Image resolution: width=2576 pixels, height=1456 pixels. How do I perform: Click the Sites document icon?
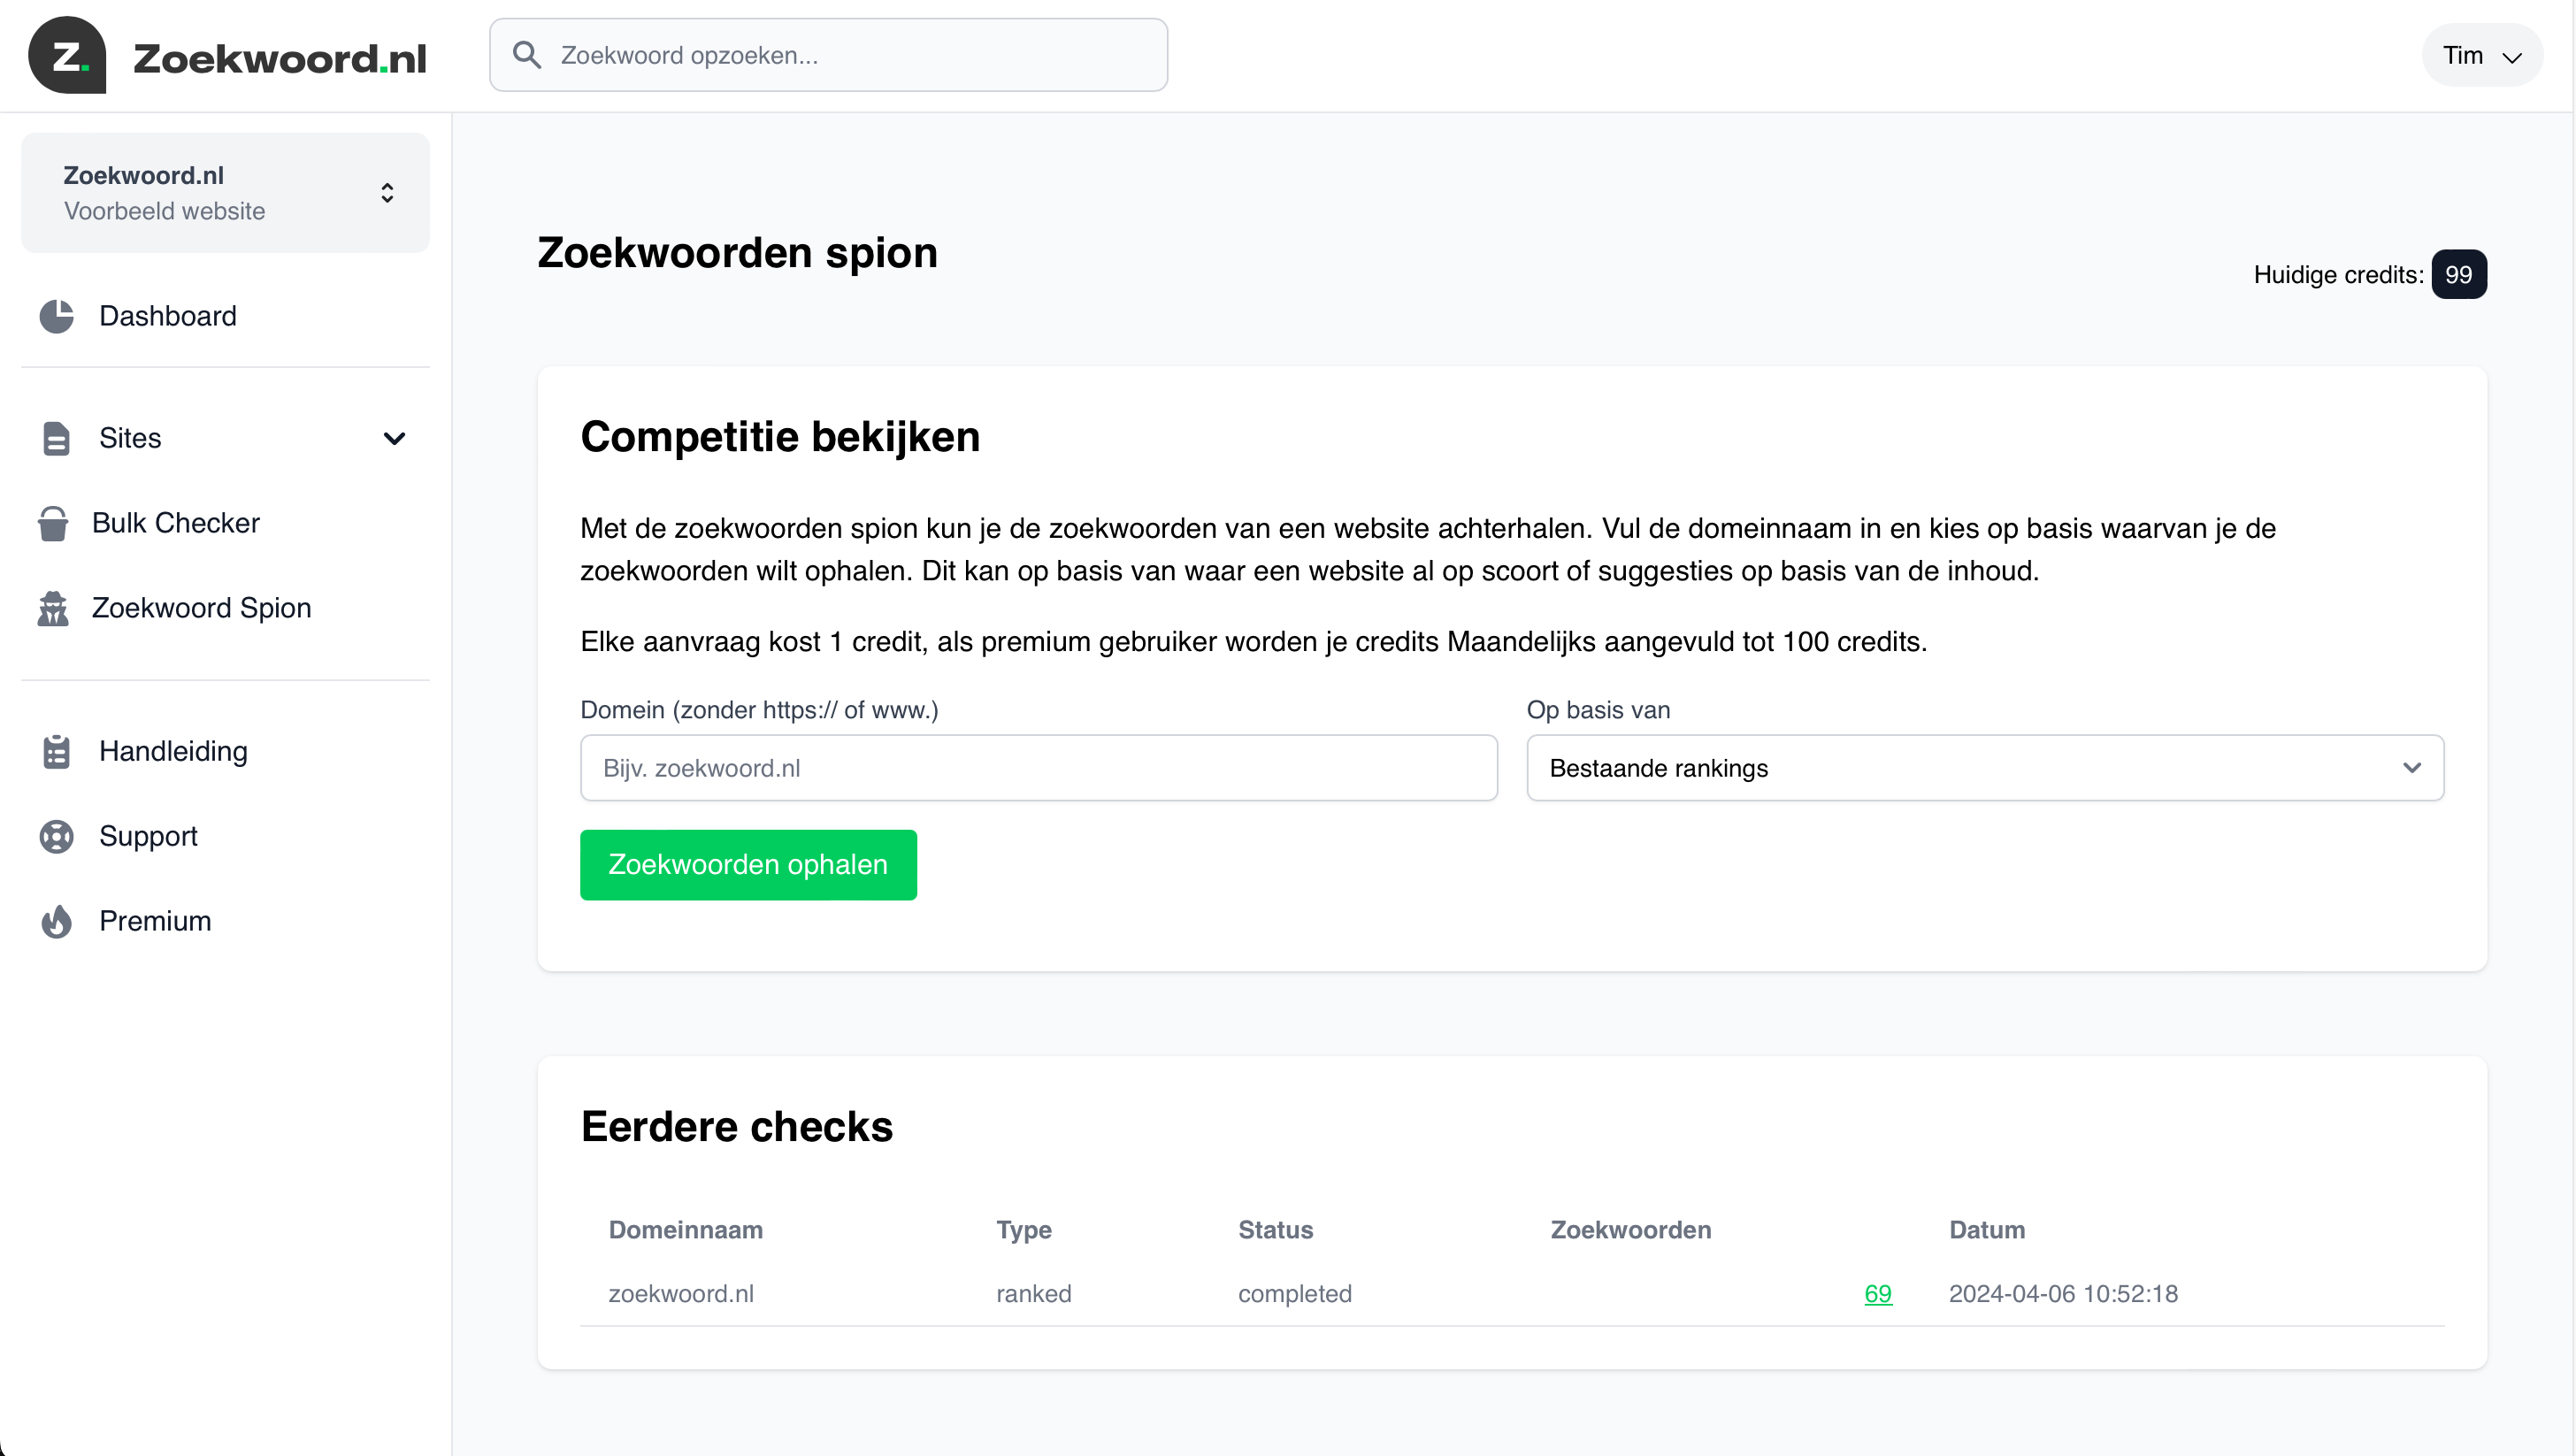(x=55, y=438)
